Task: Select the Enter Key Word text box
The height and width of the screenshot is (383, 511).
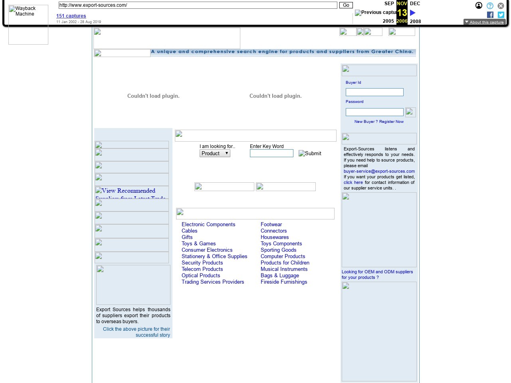Action: click(271, 153)
